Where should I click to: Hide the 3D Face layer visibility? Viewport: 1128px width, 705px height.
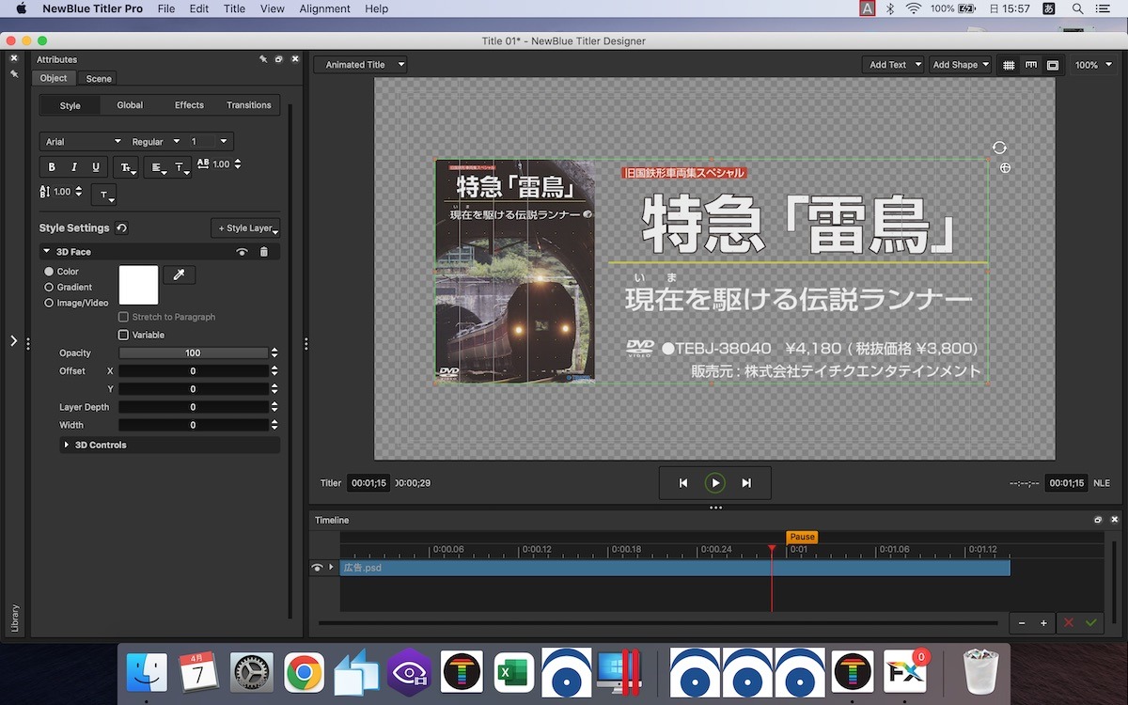tap(242, 252)
